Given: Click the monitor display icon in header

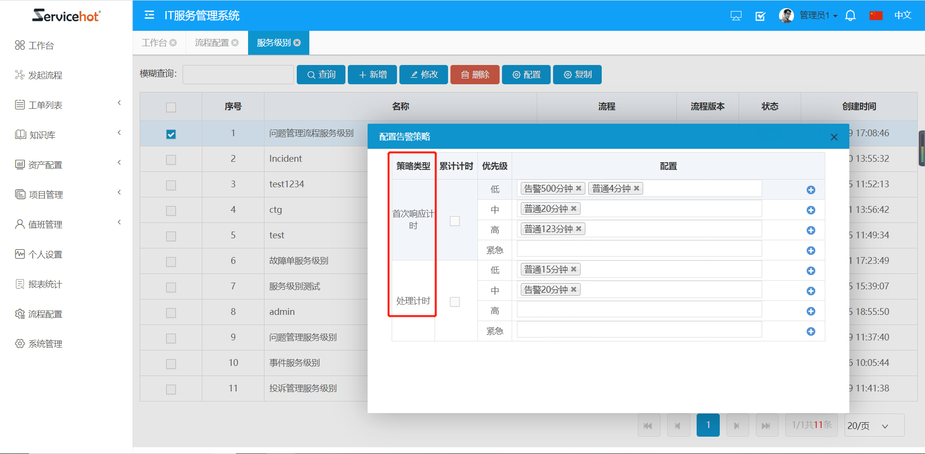Looking at the screenshot, I should [736, 16].
